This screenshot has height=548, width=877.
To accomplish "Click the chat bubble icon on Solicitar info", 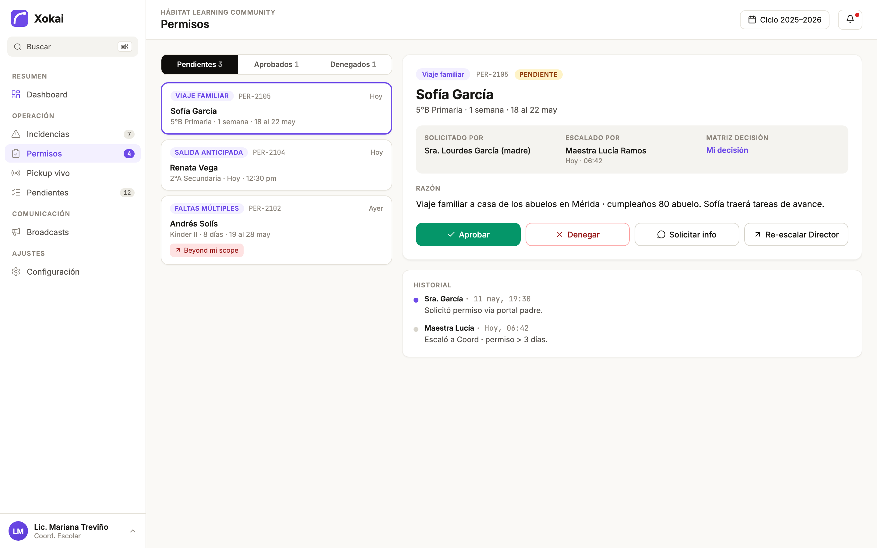I will [x=661, y=234].
